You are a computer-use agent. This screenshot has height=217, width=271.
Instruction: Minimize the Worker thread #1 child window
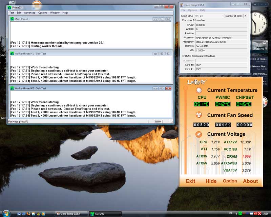[155, 54]
